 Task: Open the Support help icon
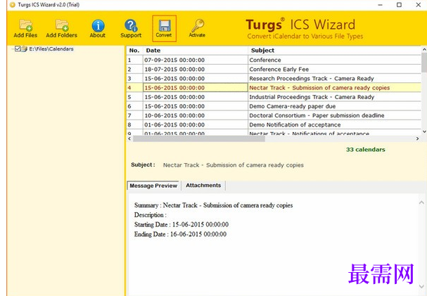click(x=131, y=25)
